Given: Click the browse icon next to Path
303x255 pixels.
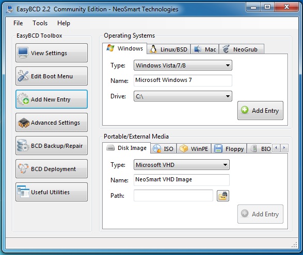Looking at the screenshot, I should [x=223, y=196].
